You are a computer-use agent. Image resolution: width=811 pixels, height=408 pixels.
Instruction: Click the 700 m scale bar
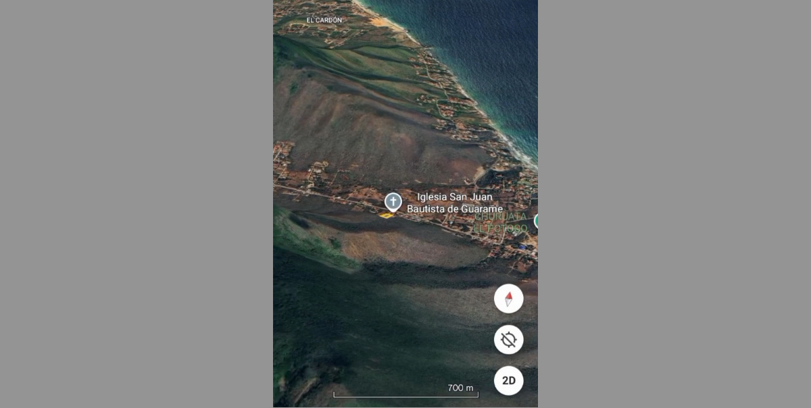(405, 394)
